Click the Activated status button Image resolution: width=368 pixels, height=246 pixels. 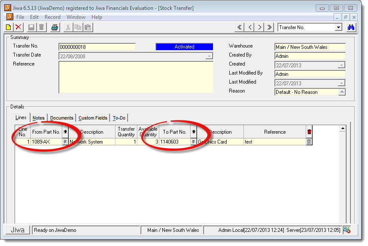click(184, 47)
